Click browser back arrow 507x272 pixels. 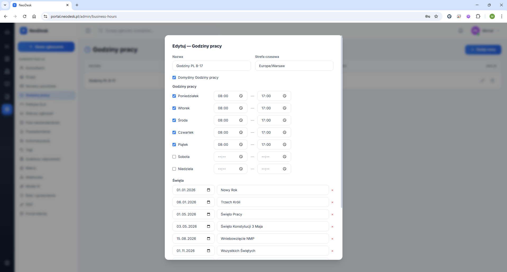(6, 16)
